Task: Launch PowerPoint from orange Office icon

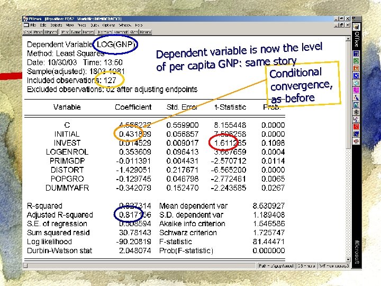Action: [x=356, y=68]
